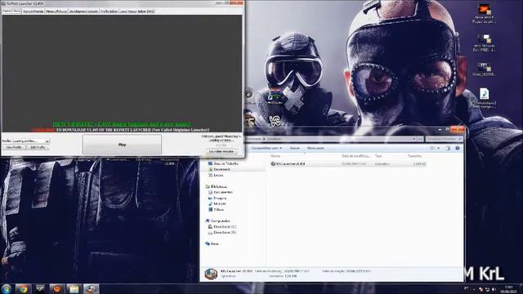Click Nova pasta in the Explorer toolbar

pos(315,148)
